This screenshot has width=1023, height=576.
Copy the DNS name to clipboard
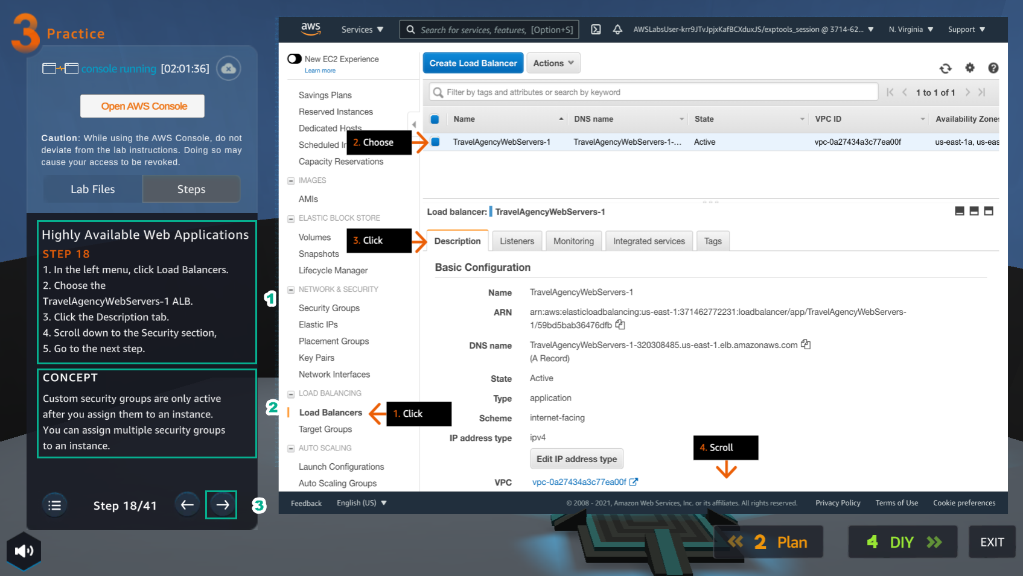(806, 345)
